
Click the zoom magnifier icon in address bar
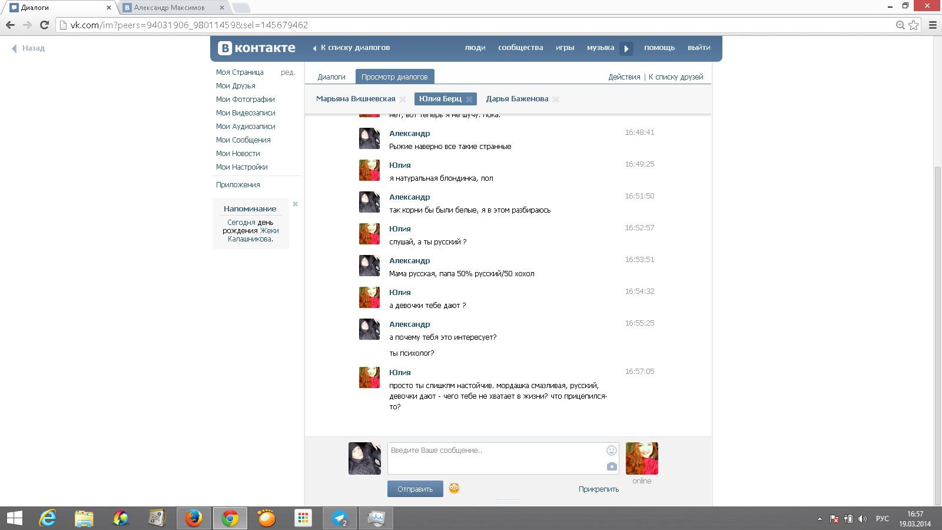(900, 25)
